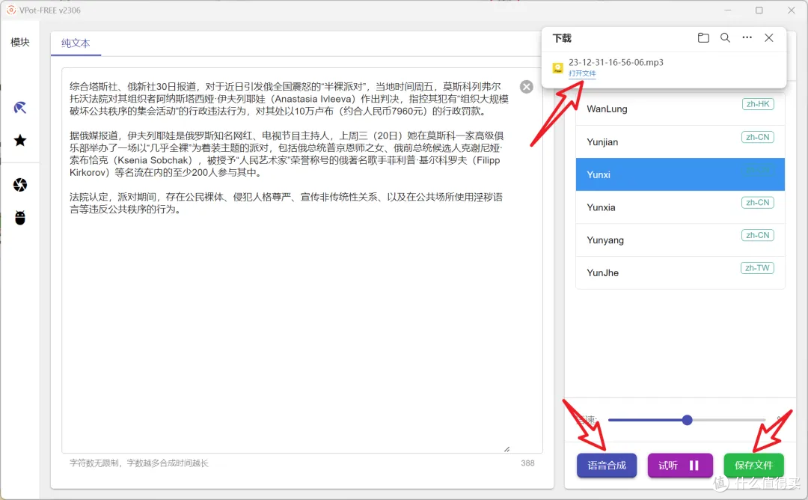Open the android bug module icon
The height and width of the screenshot is (500, 808).
point(20,218)
